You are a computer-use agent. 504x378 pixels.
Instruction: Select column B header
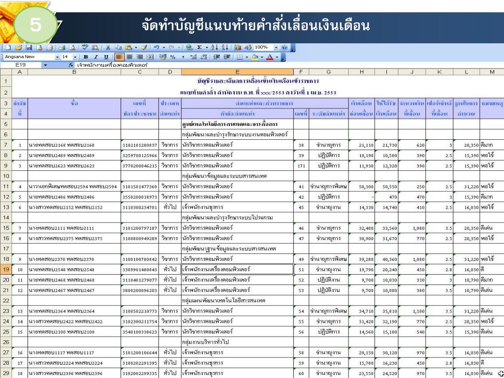point(74,72)
